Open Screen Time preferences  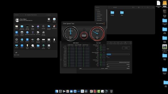pos(33,33)
